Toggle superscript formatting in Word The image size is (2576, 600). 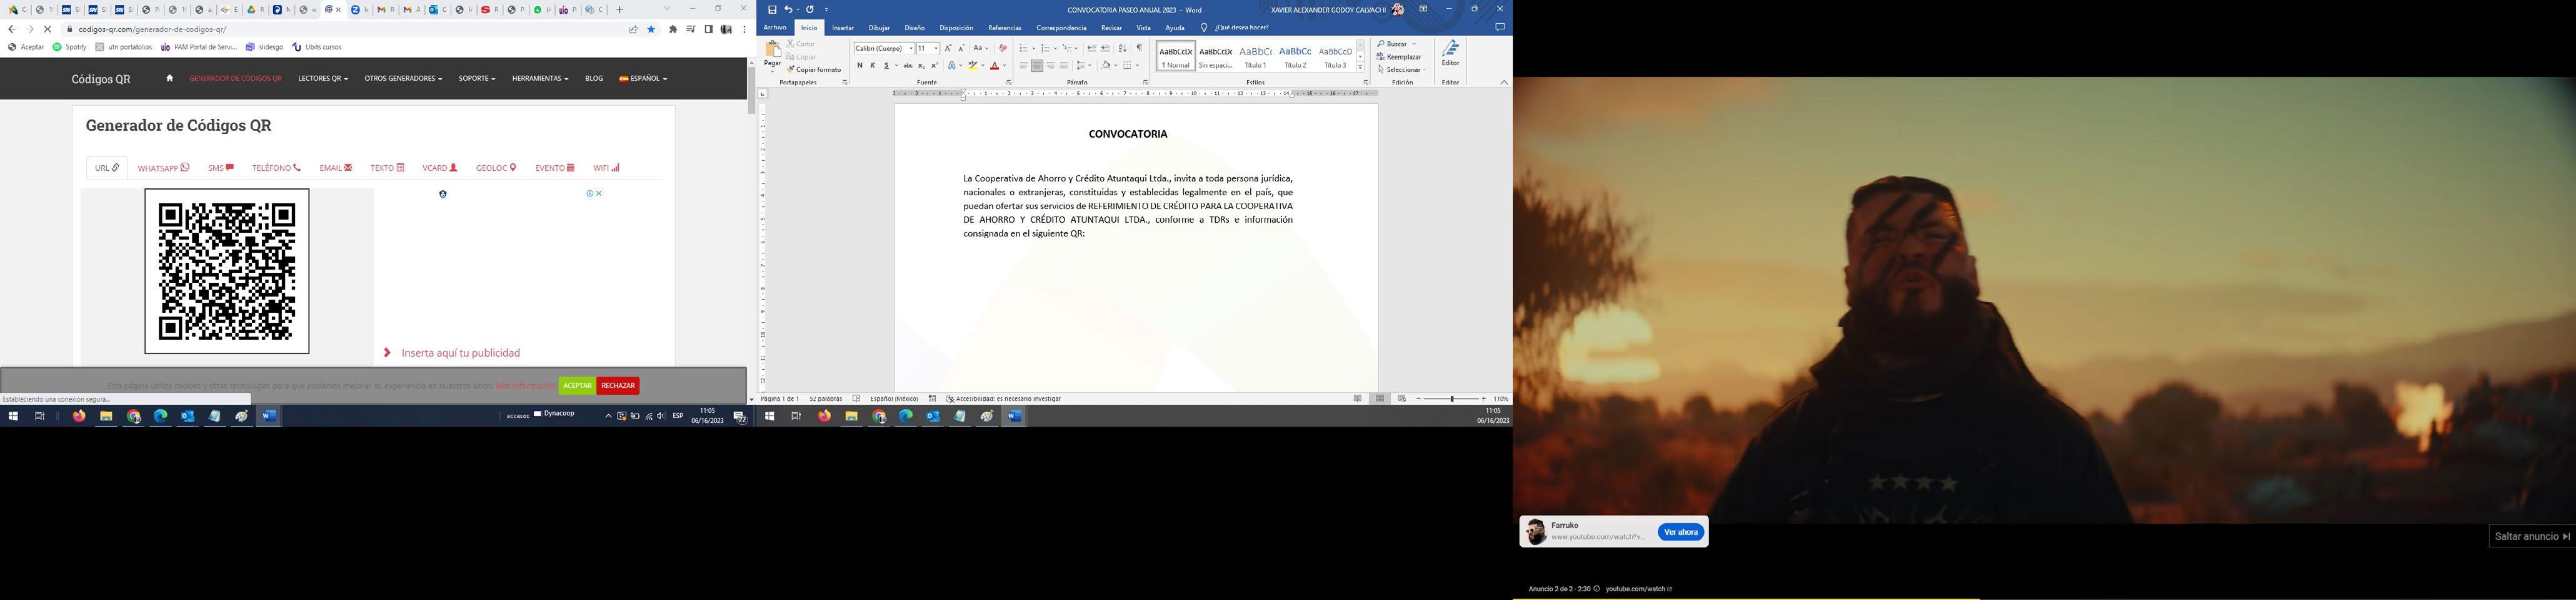coord(934,65)
